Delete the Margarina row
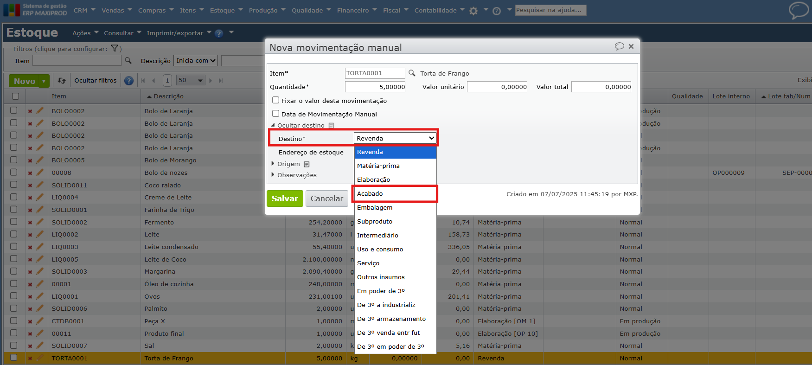This screenshot has width=812, height=365. pyautogui.click(x=30, y=272)
